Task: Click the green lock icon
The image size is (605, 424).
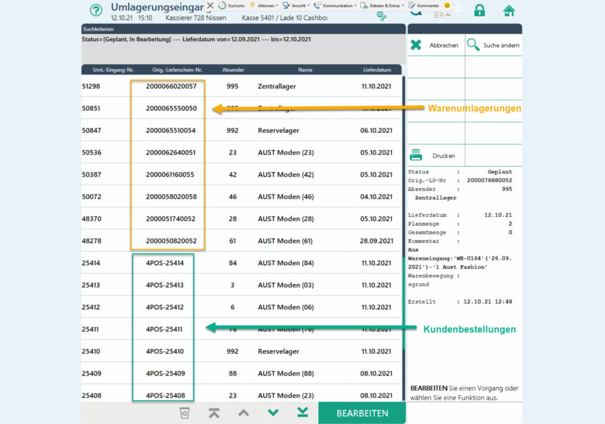Action: (479, 11)
